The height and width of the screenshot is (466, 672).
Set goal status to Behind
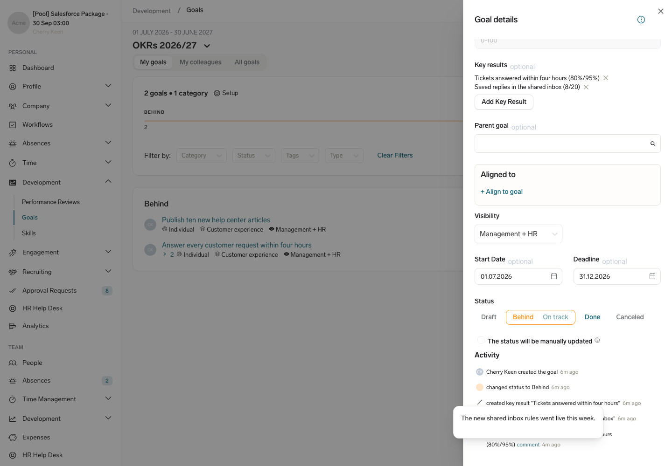coord(523,317)
